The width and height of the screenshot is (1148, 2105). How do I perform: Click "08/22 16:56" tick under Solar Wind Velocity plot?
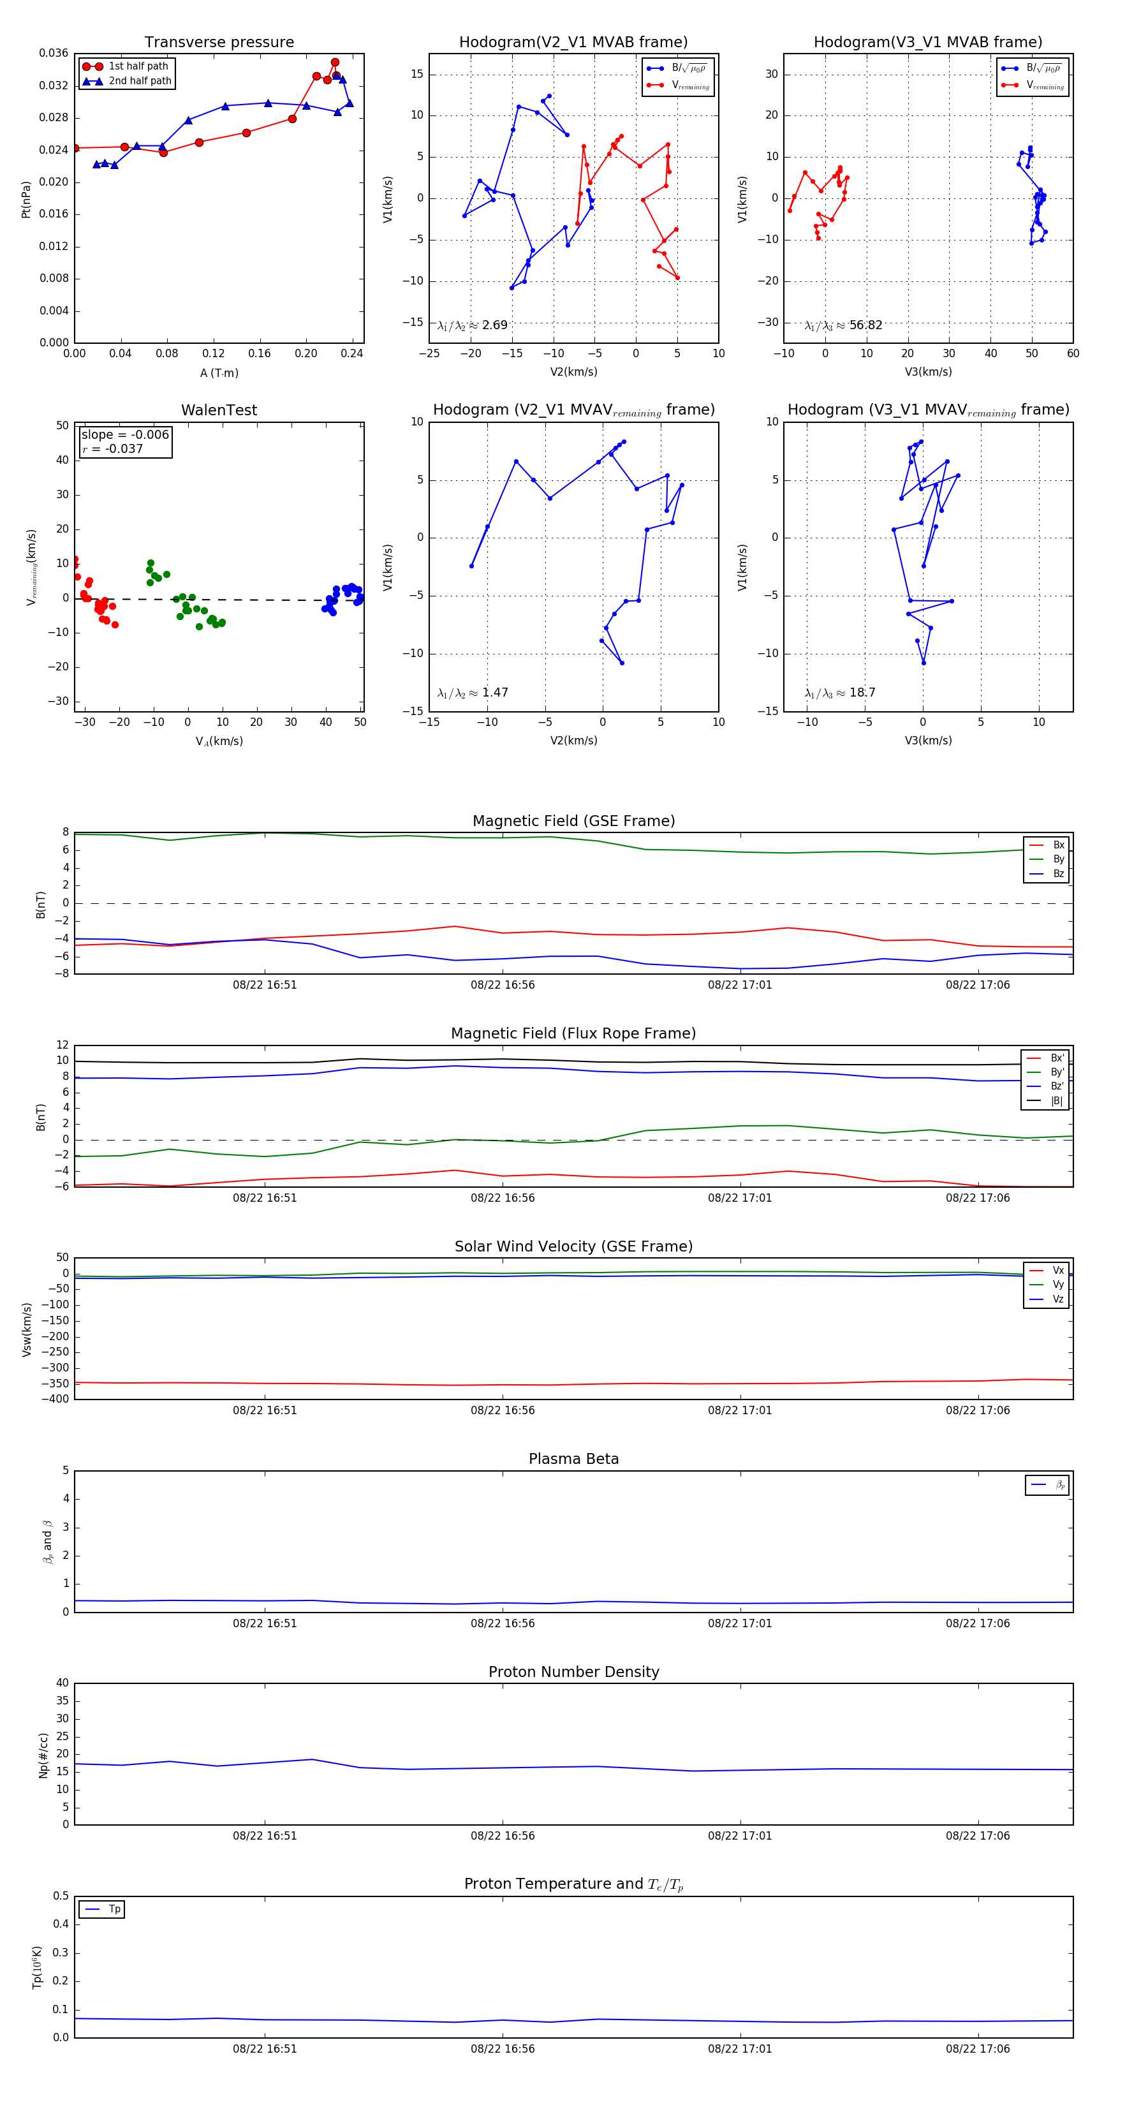coord(503,1410)
